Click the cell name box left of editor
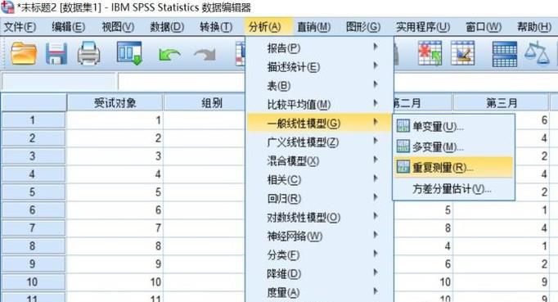This screenshot has width=558, height=302. coord(59,82)
